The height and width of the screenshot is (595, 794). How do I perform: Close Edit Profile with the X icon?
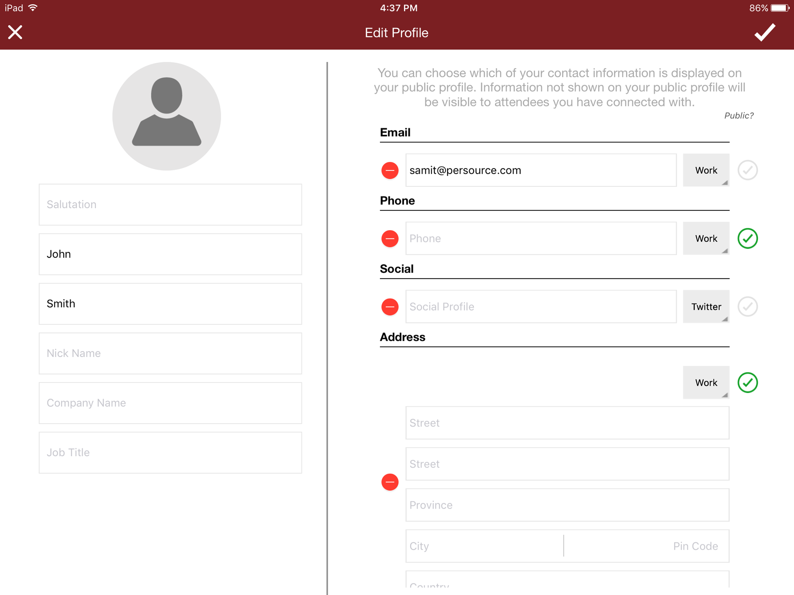[x=15, y=32]
